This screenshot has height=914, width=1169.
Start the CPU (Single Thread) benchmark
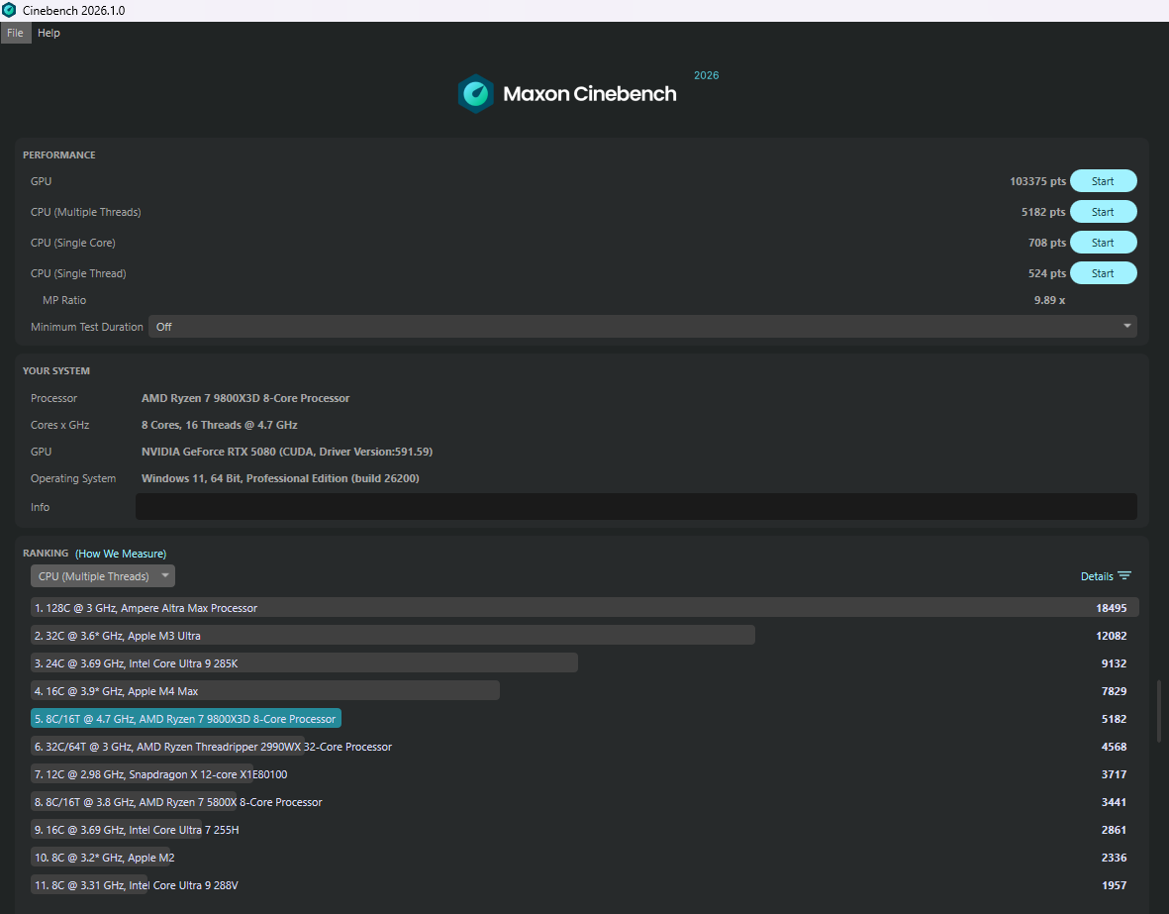pyautogui.click(x=1103, y=273)
